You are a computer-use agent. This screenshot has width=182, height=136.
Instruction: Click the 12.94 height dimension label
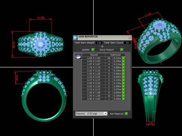pyautogui.click(x=14, y=45)
